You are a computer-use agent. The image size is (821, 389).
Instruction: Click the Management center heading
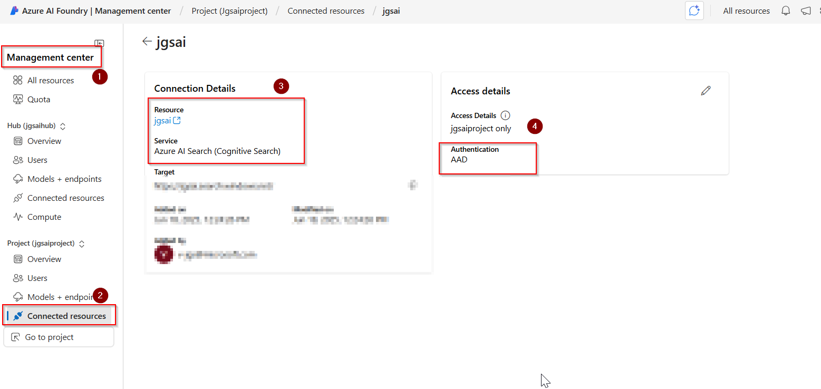click(x=50, y=57)
